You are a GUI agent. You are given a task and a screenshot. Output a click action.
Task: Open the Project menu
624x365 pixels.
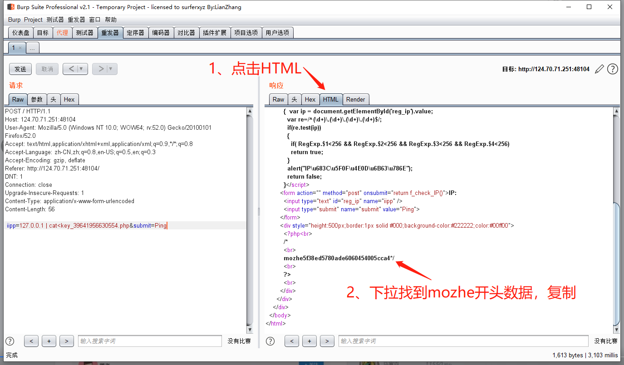(33, 19)
